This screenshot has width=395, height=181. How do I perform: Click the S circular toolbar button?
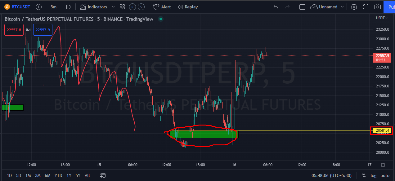(x=141, y=7)
